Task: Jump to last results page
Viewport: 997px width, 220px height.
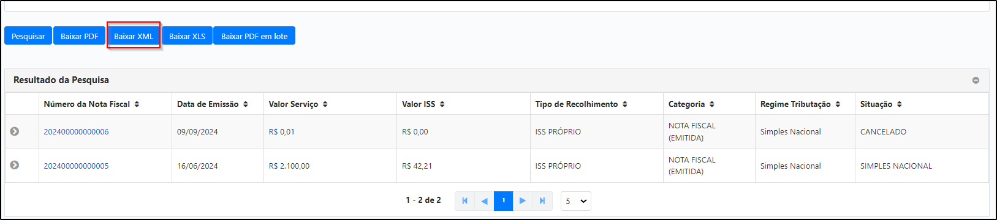Action: [542, 200]
